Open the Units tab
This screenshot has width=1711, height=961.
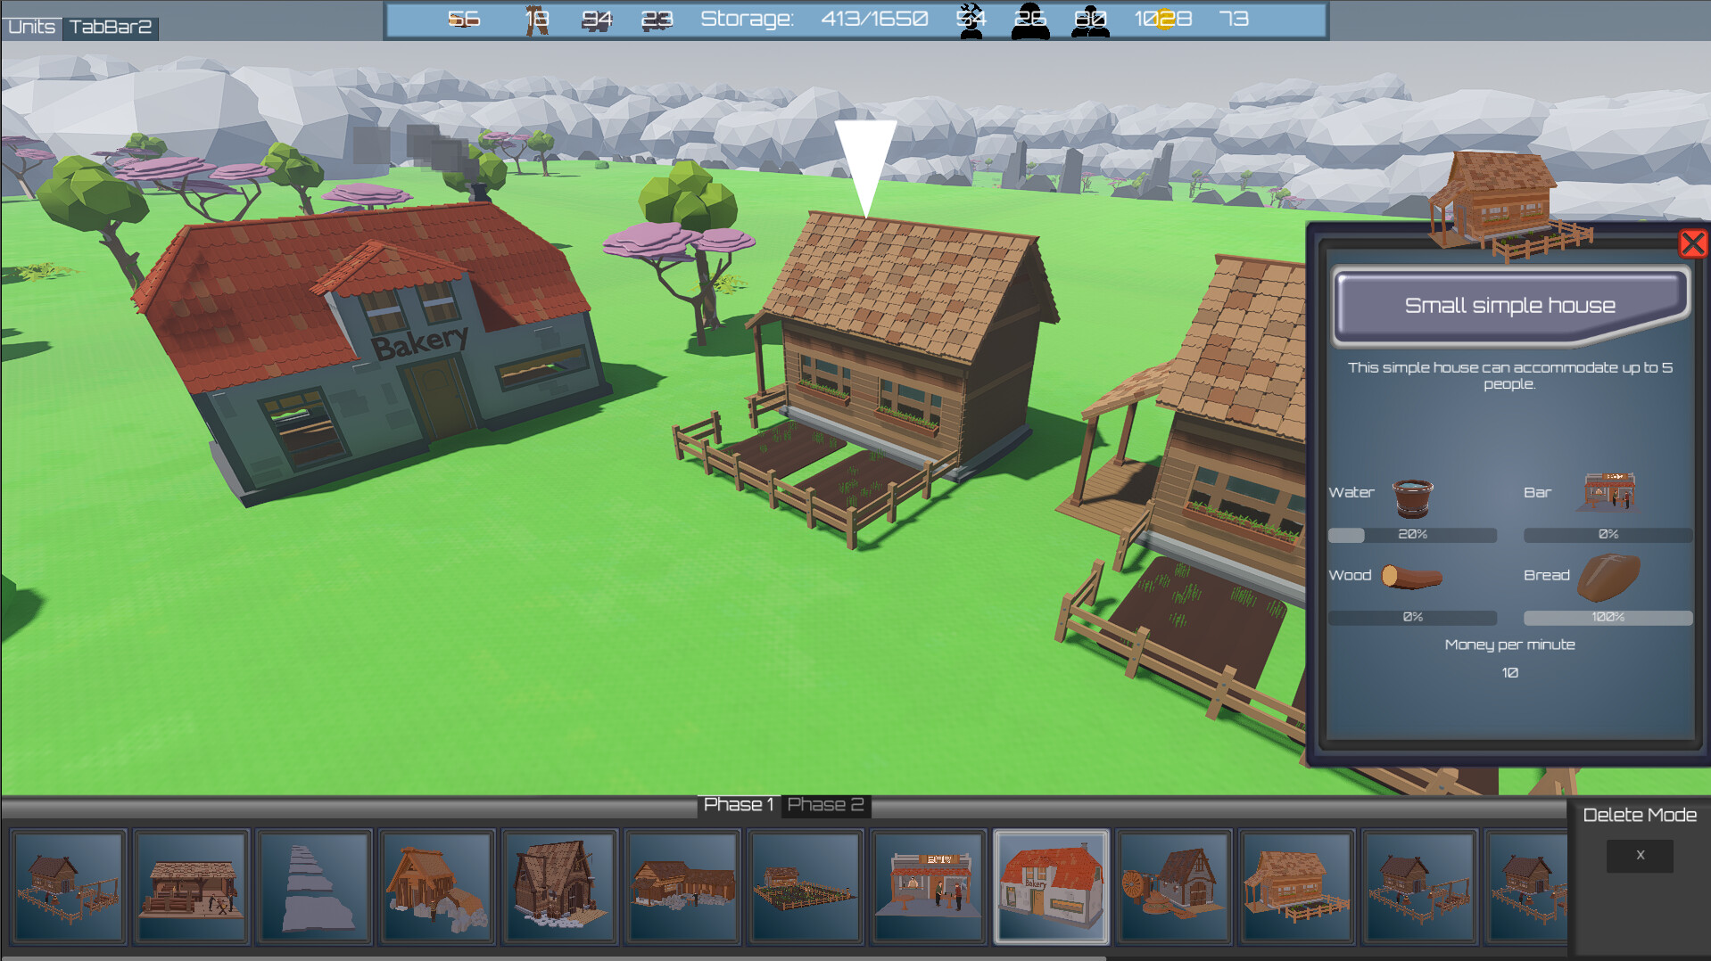click(x=32, y=27)
